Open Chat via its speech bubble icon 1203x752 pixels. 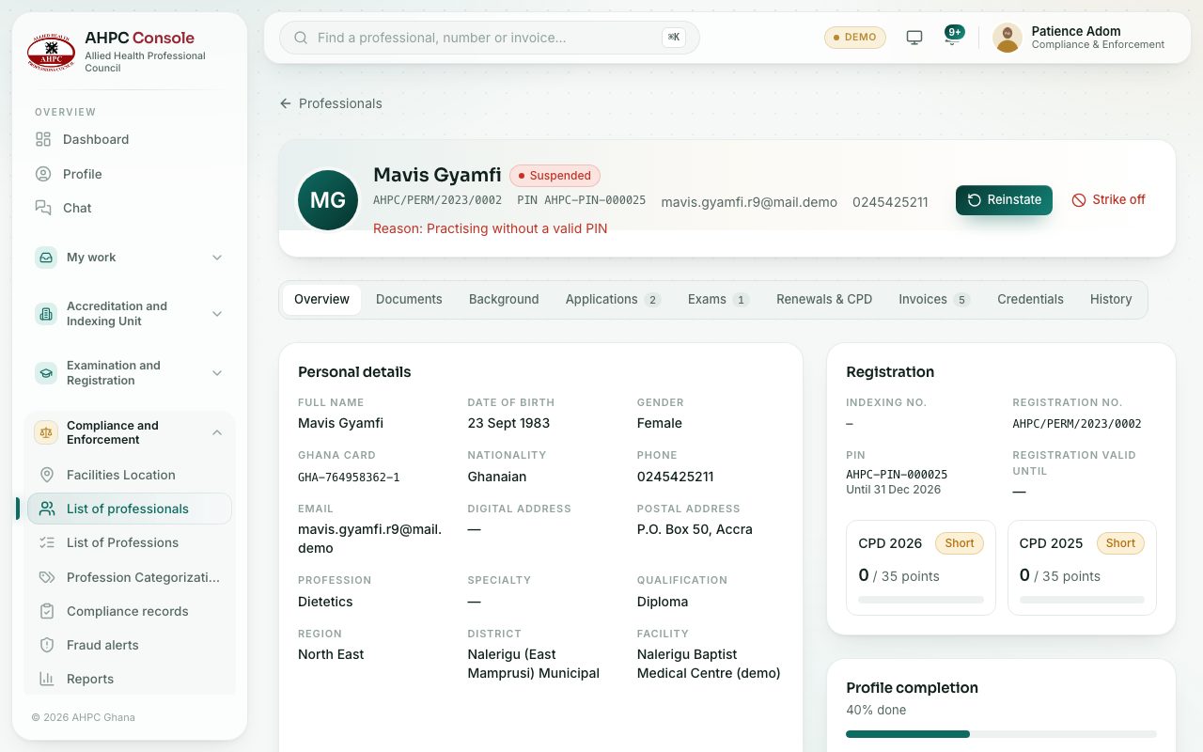point(43,208)
